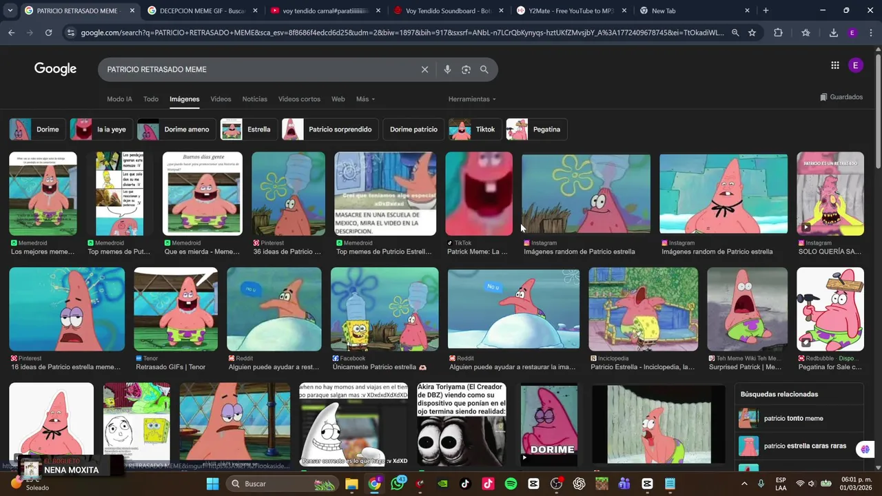
Task: Switch to Noticias tab
Action: [x=254, y=99]
